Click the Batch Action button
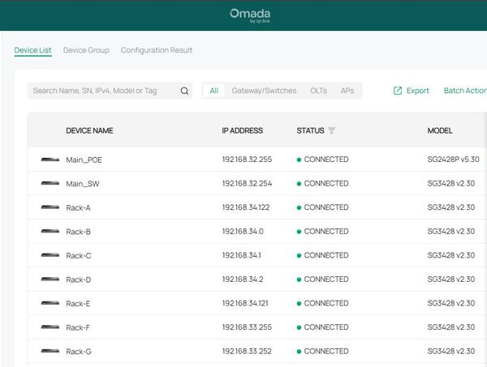487x367 pixels. tap(465, 91)
